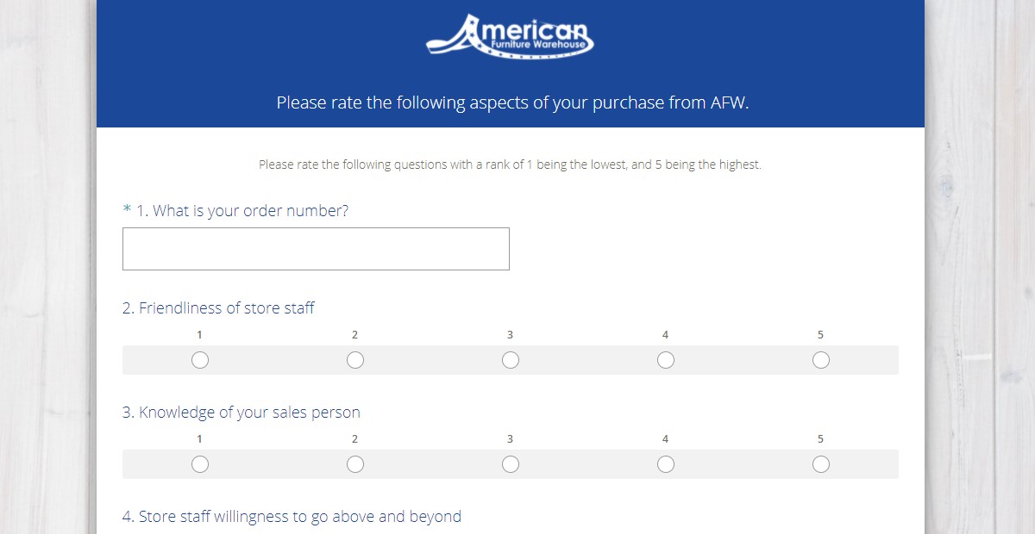Click the survey header title text

tap(512, 103)
